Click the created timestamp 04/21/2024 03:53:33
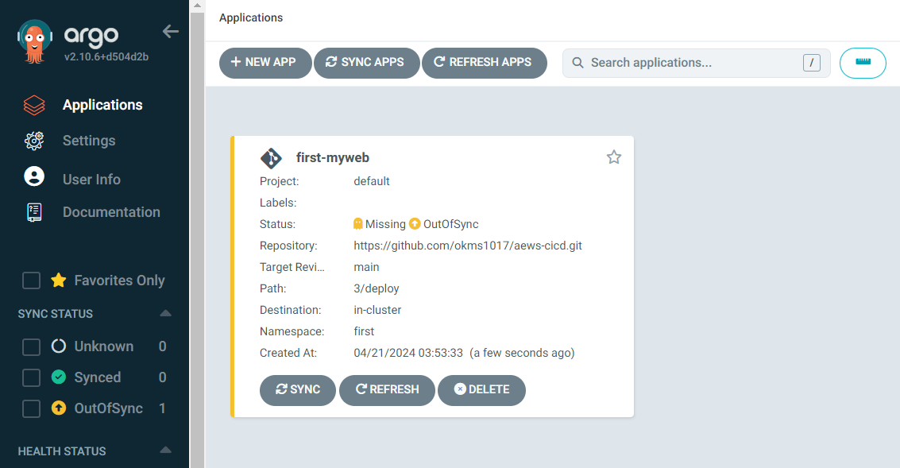This screenshot has height=468, width=900. 408,353
